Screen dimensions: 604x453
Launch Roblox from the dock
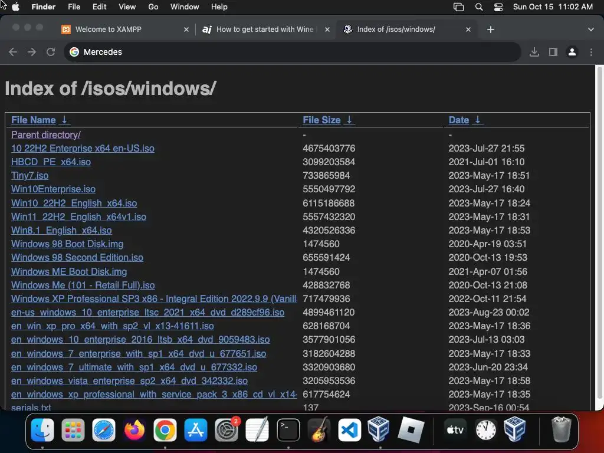click(x=411, y=429)
